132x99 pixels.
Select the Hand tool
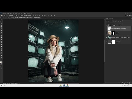(1, 56)
